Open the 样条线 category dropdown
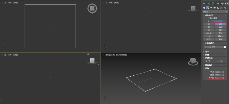 point(216,12)
